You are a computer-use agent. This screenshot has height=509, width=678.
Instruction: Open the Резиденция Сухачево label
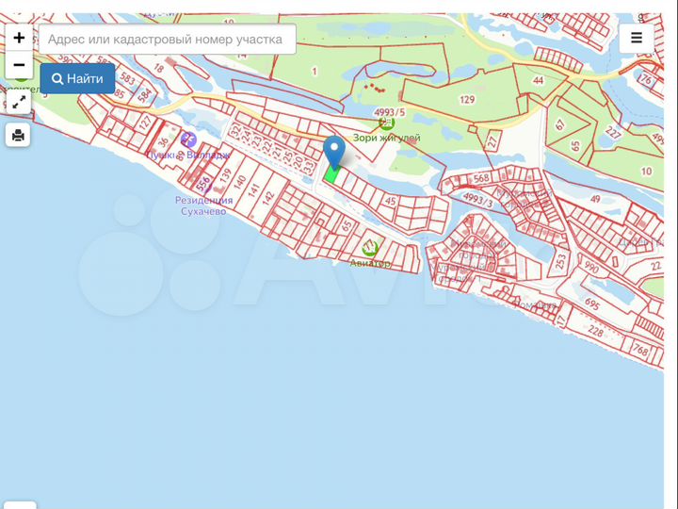pos(204,205)
